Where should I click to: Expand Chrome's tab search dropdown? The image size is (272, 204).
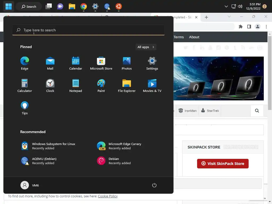(229, 17)
